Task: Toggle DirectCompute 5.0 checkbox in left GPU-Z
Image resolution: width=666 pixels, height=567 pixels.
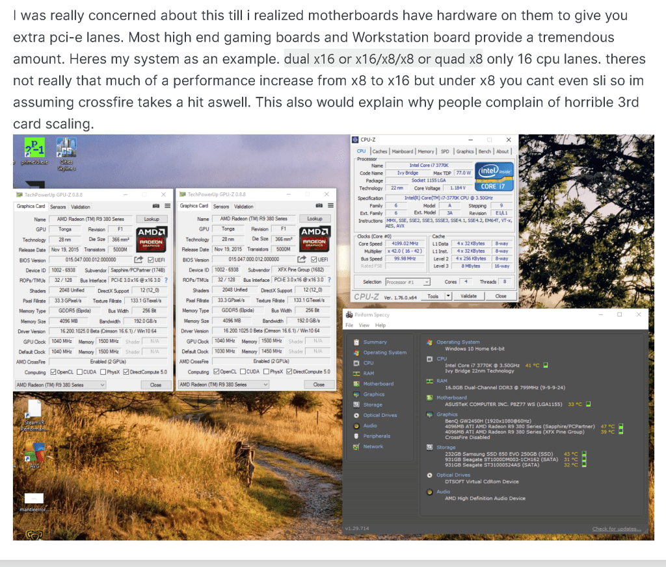Action: click(x=126, y=372)
